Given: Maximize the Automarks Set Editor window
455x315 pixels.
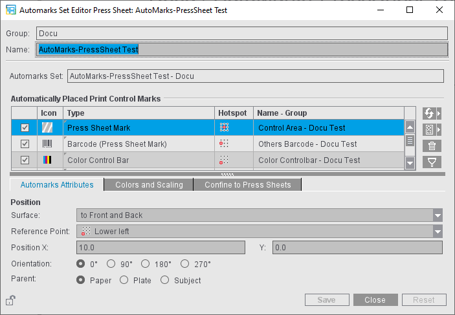Looking at the screenshot, I should click(x=410, y=10).
